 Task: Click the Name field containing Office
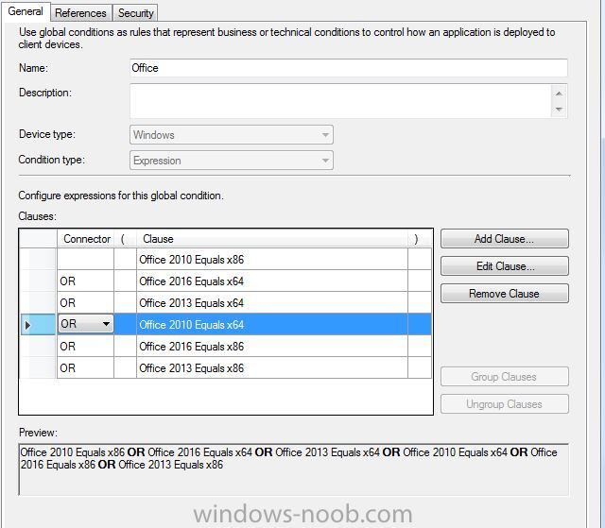click(349, 68)
